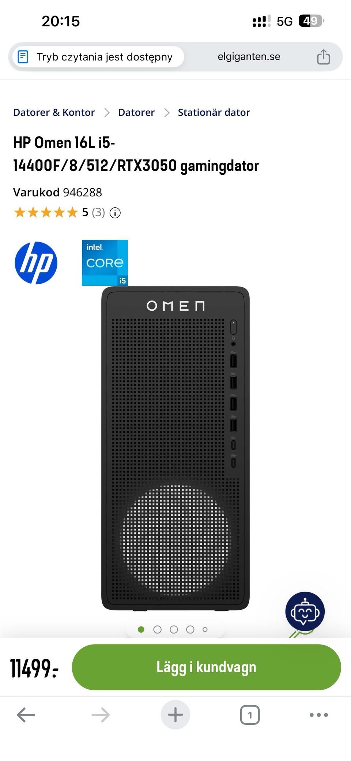Viewport: 351px width, 761px height.
Task: Open Datorer & Kontor breadcrumb
Action: [54, 112]
